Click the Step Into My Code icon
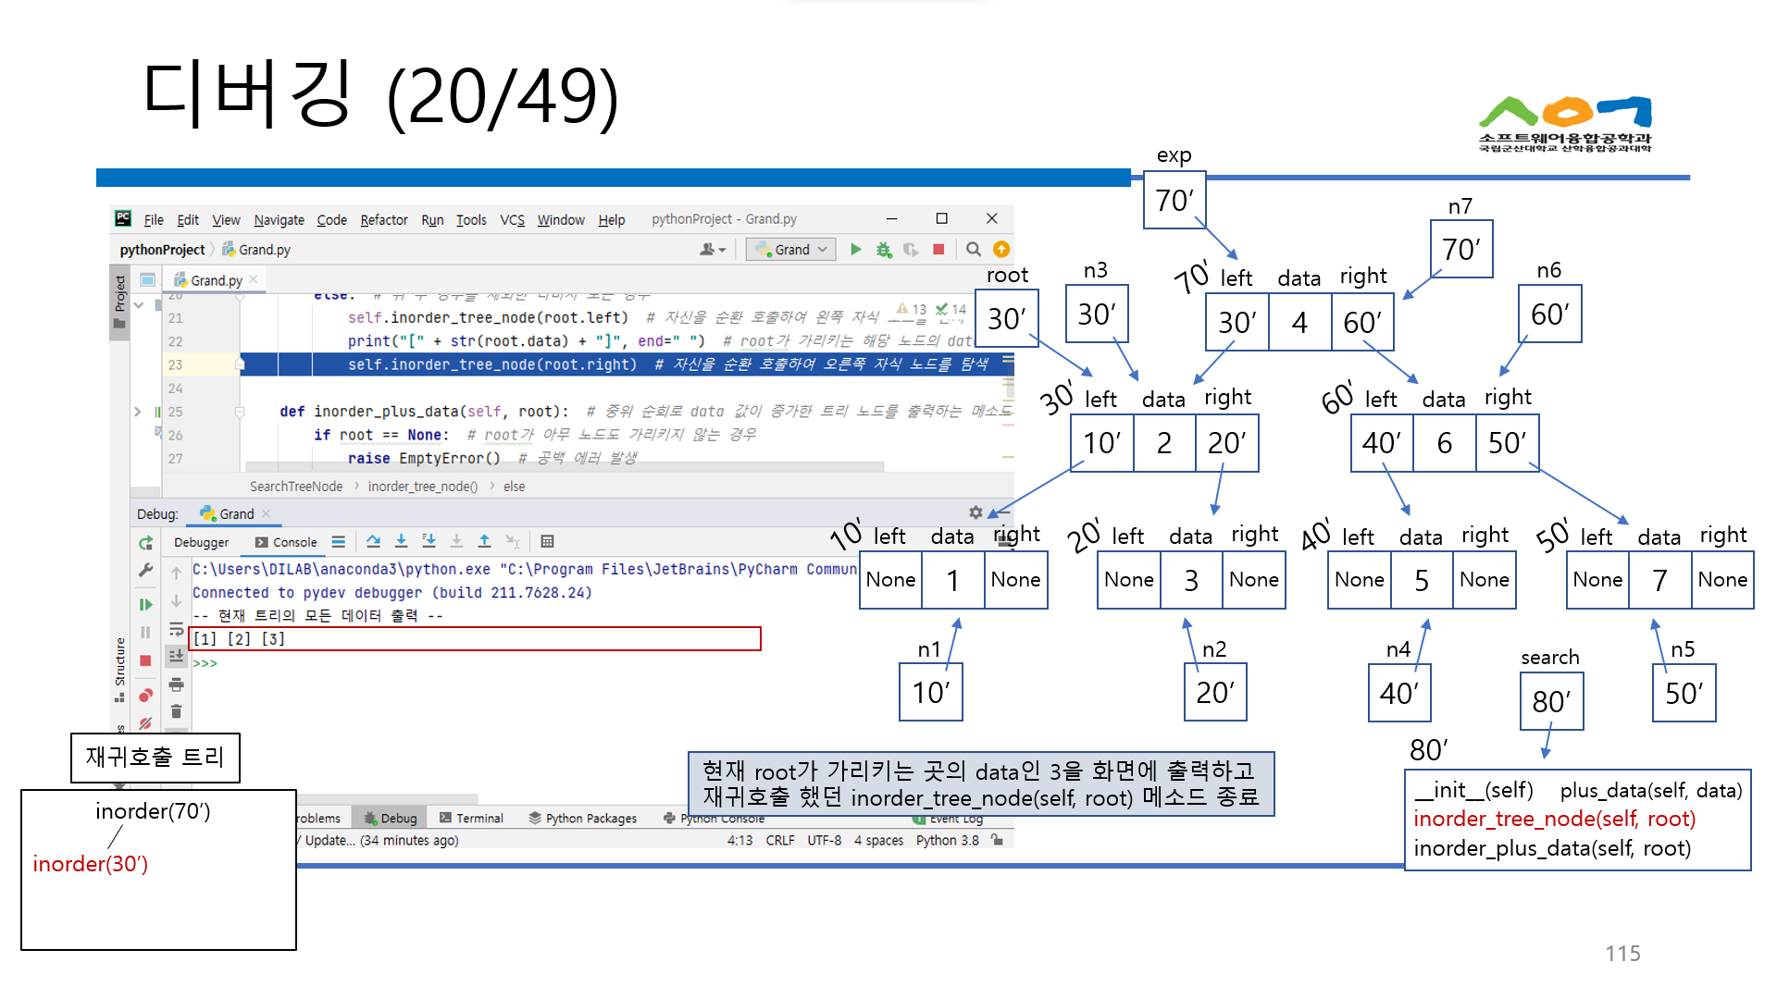The width and height of the screenshot is (1777, 999). tap(429, 541)
